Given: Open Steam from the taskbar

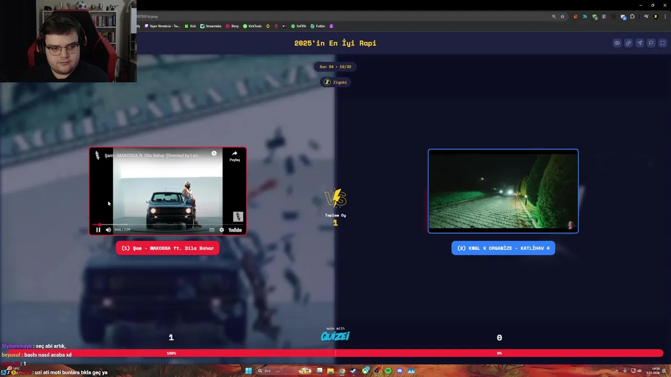Looking at the screenshot, I should tap(353, 371).
